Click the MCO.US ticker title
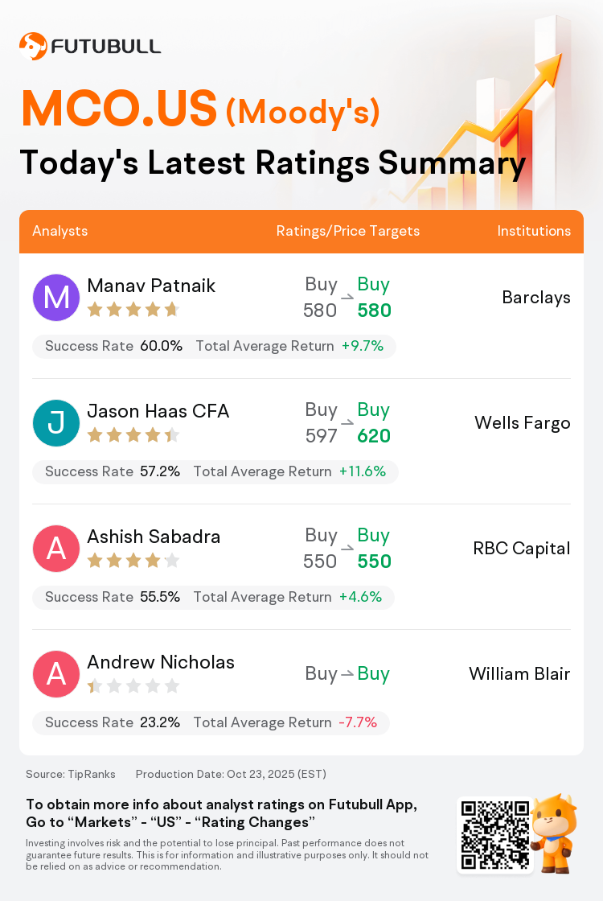 click(119, 109)
